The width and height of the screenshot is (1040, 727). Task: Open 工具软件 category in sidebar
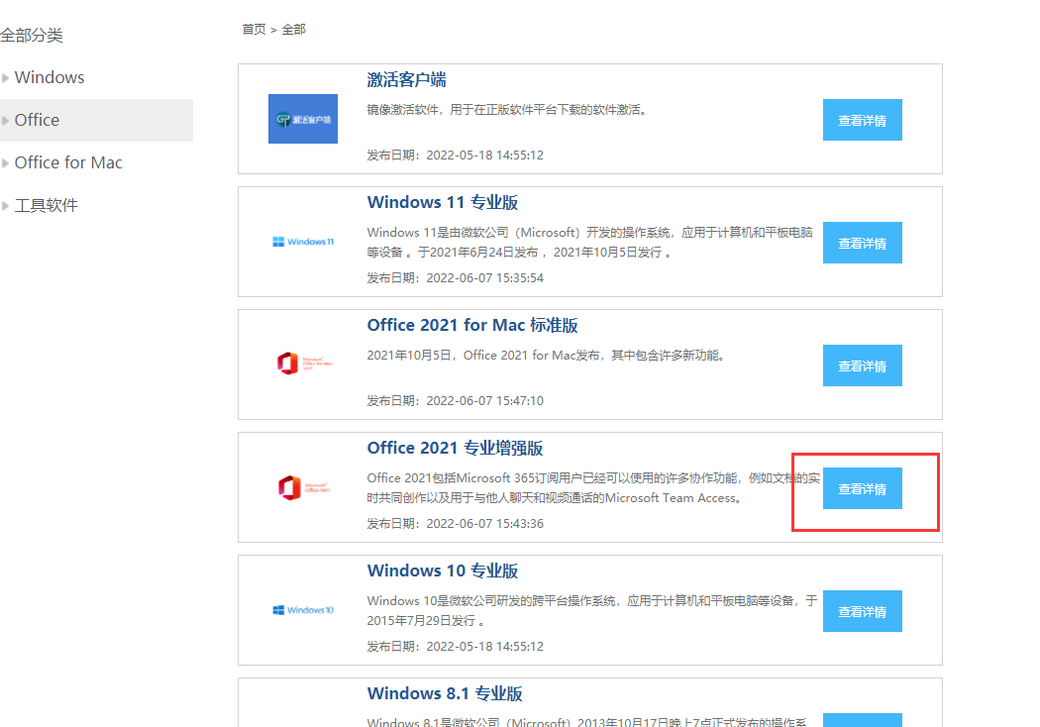pos(46,205)
